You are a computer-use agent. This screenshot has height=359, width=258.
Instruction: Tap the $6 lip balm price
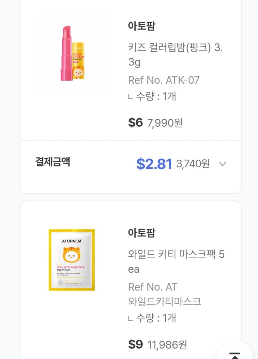(x=135, y=122)
